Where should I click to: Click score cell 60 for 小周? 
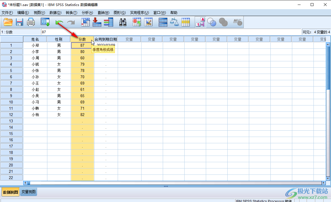pos(82,58)
